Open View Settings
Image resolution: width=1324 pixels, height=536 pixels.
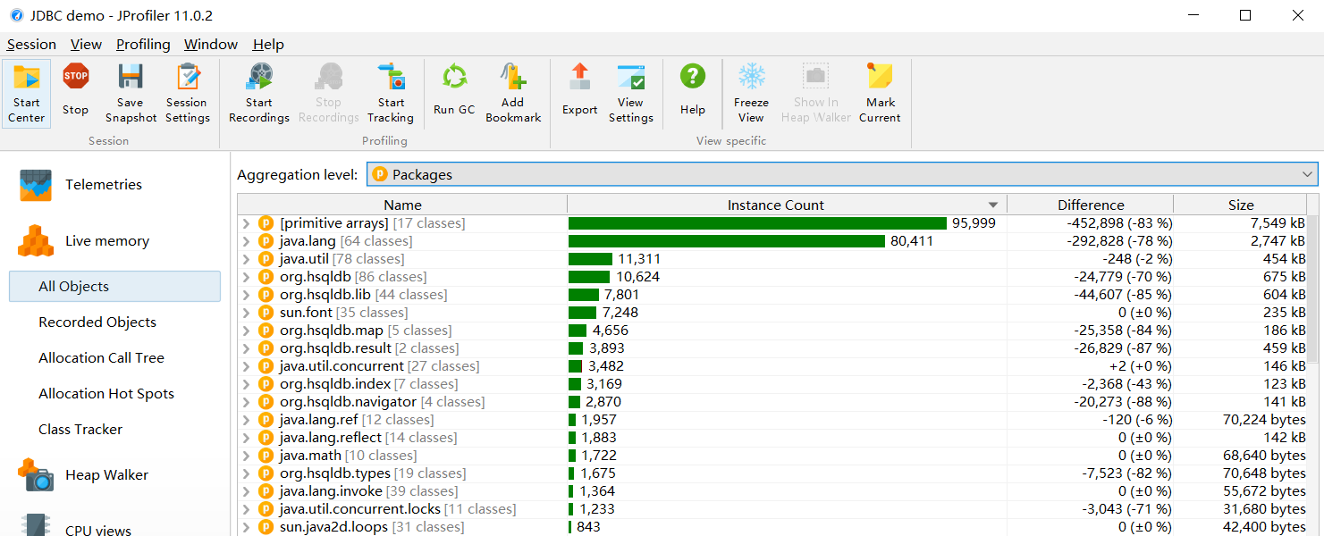[x=631, y=94]
